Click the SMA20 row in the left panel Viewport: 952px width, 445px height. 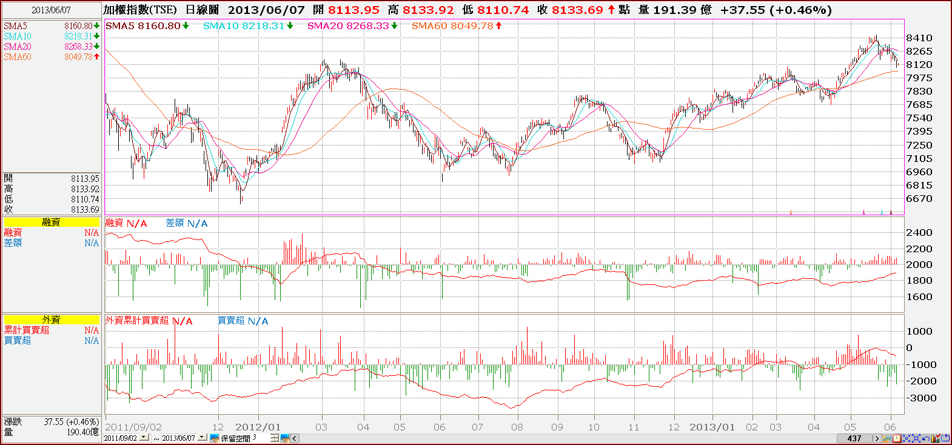click(x=52, y=47)
